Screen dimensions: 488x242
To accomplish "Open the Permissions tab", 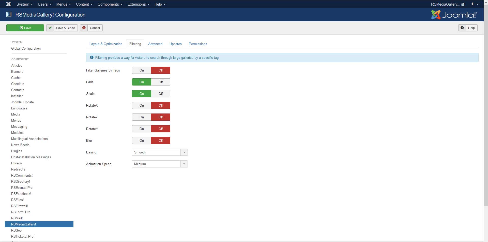I will click(198, 44).
